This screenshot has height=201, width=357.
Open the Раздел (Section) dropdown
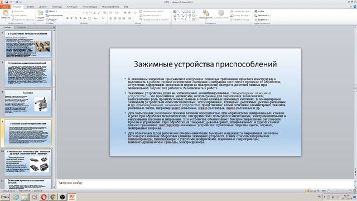pos(52,20)
